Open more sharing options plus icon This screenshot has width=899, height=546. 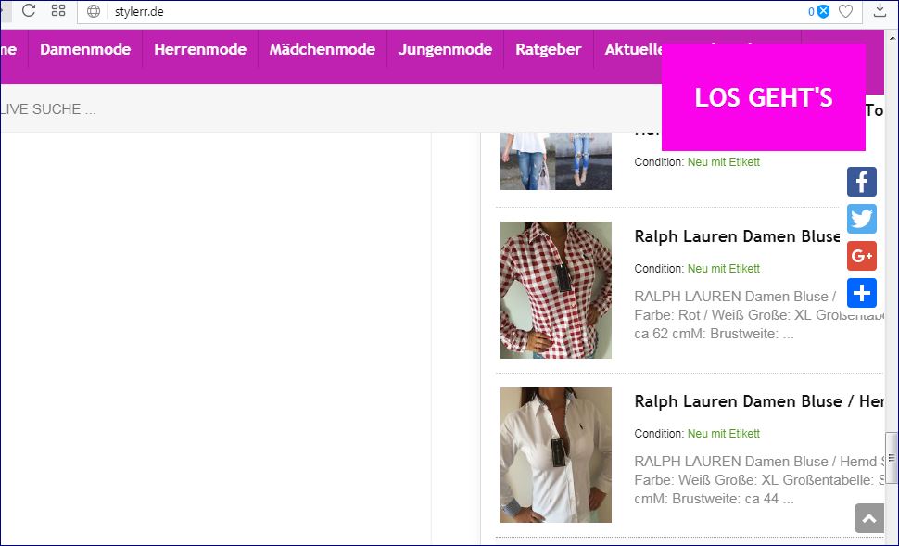pyautogui.click(x=862, y=293)
